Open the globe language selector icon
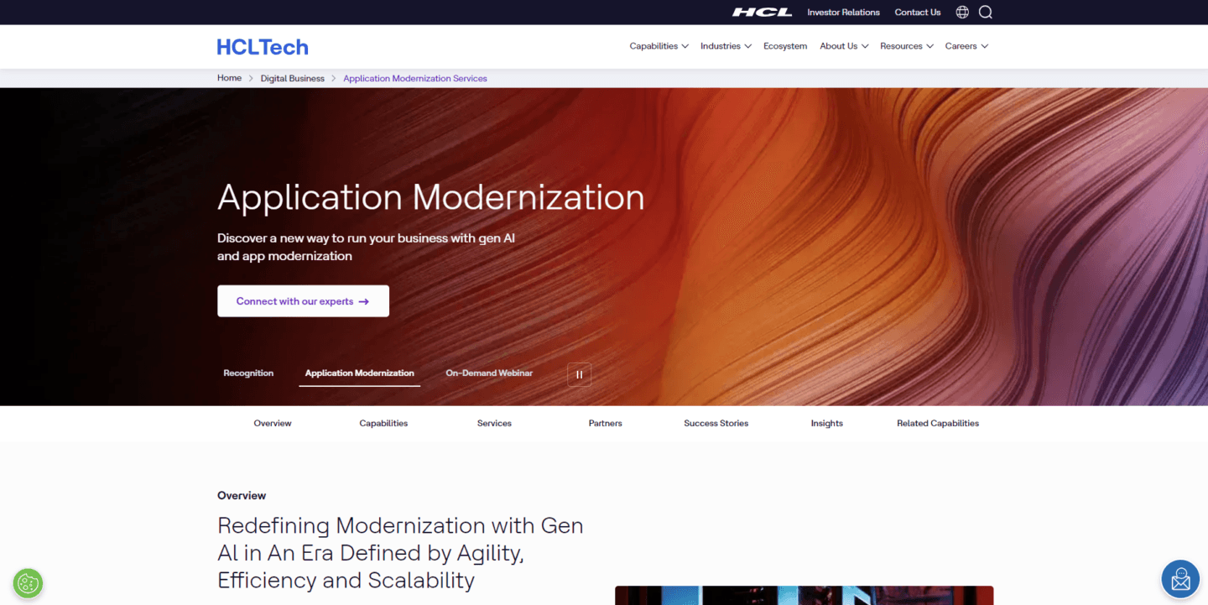The width and height of the screenshot is (1208, 605). (x=962, y=12)
